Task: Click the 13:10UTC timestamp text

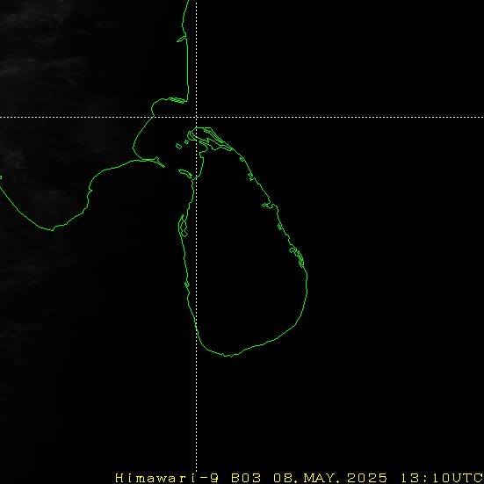Action: click(x=442, y=478)
